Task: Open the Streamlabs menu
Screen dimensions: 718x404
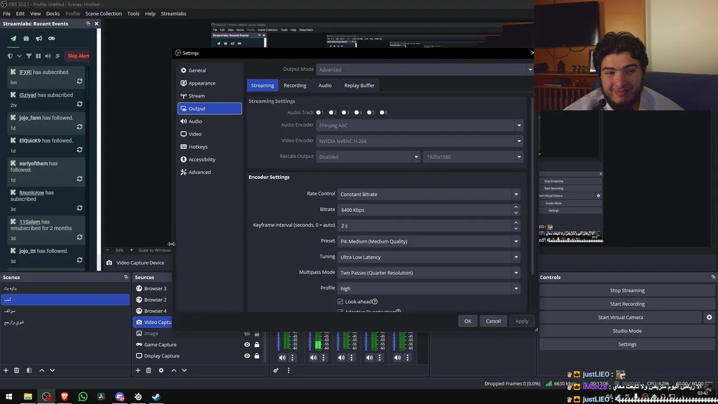Action: click(x=173, y=13)
